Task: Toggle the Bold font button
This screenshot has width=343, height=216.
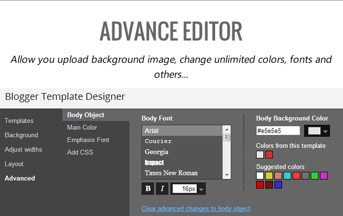Action: [x=148, y=188]
